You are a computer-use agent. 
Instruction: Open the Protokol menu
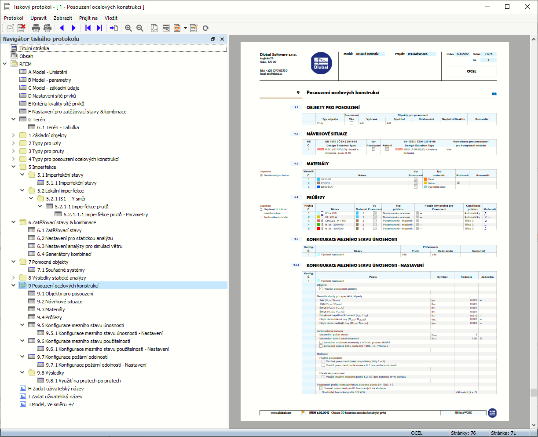click(x=14, y=18)
